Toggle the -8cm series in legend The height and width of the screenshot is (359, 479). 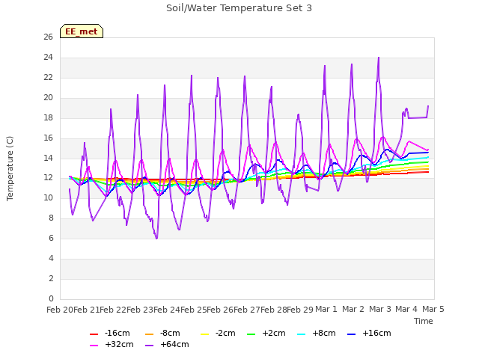[x=162, y=333]
